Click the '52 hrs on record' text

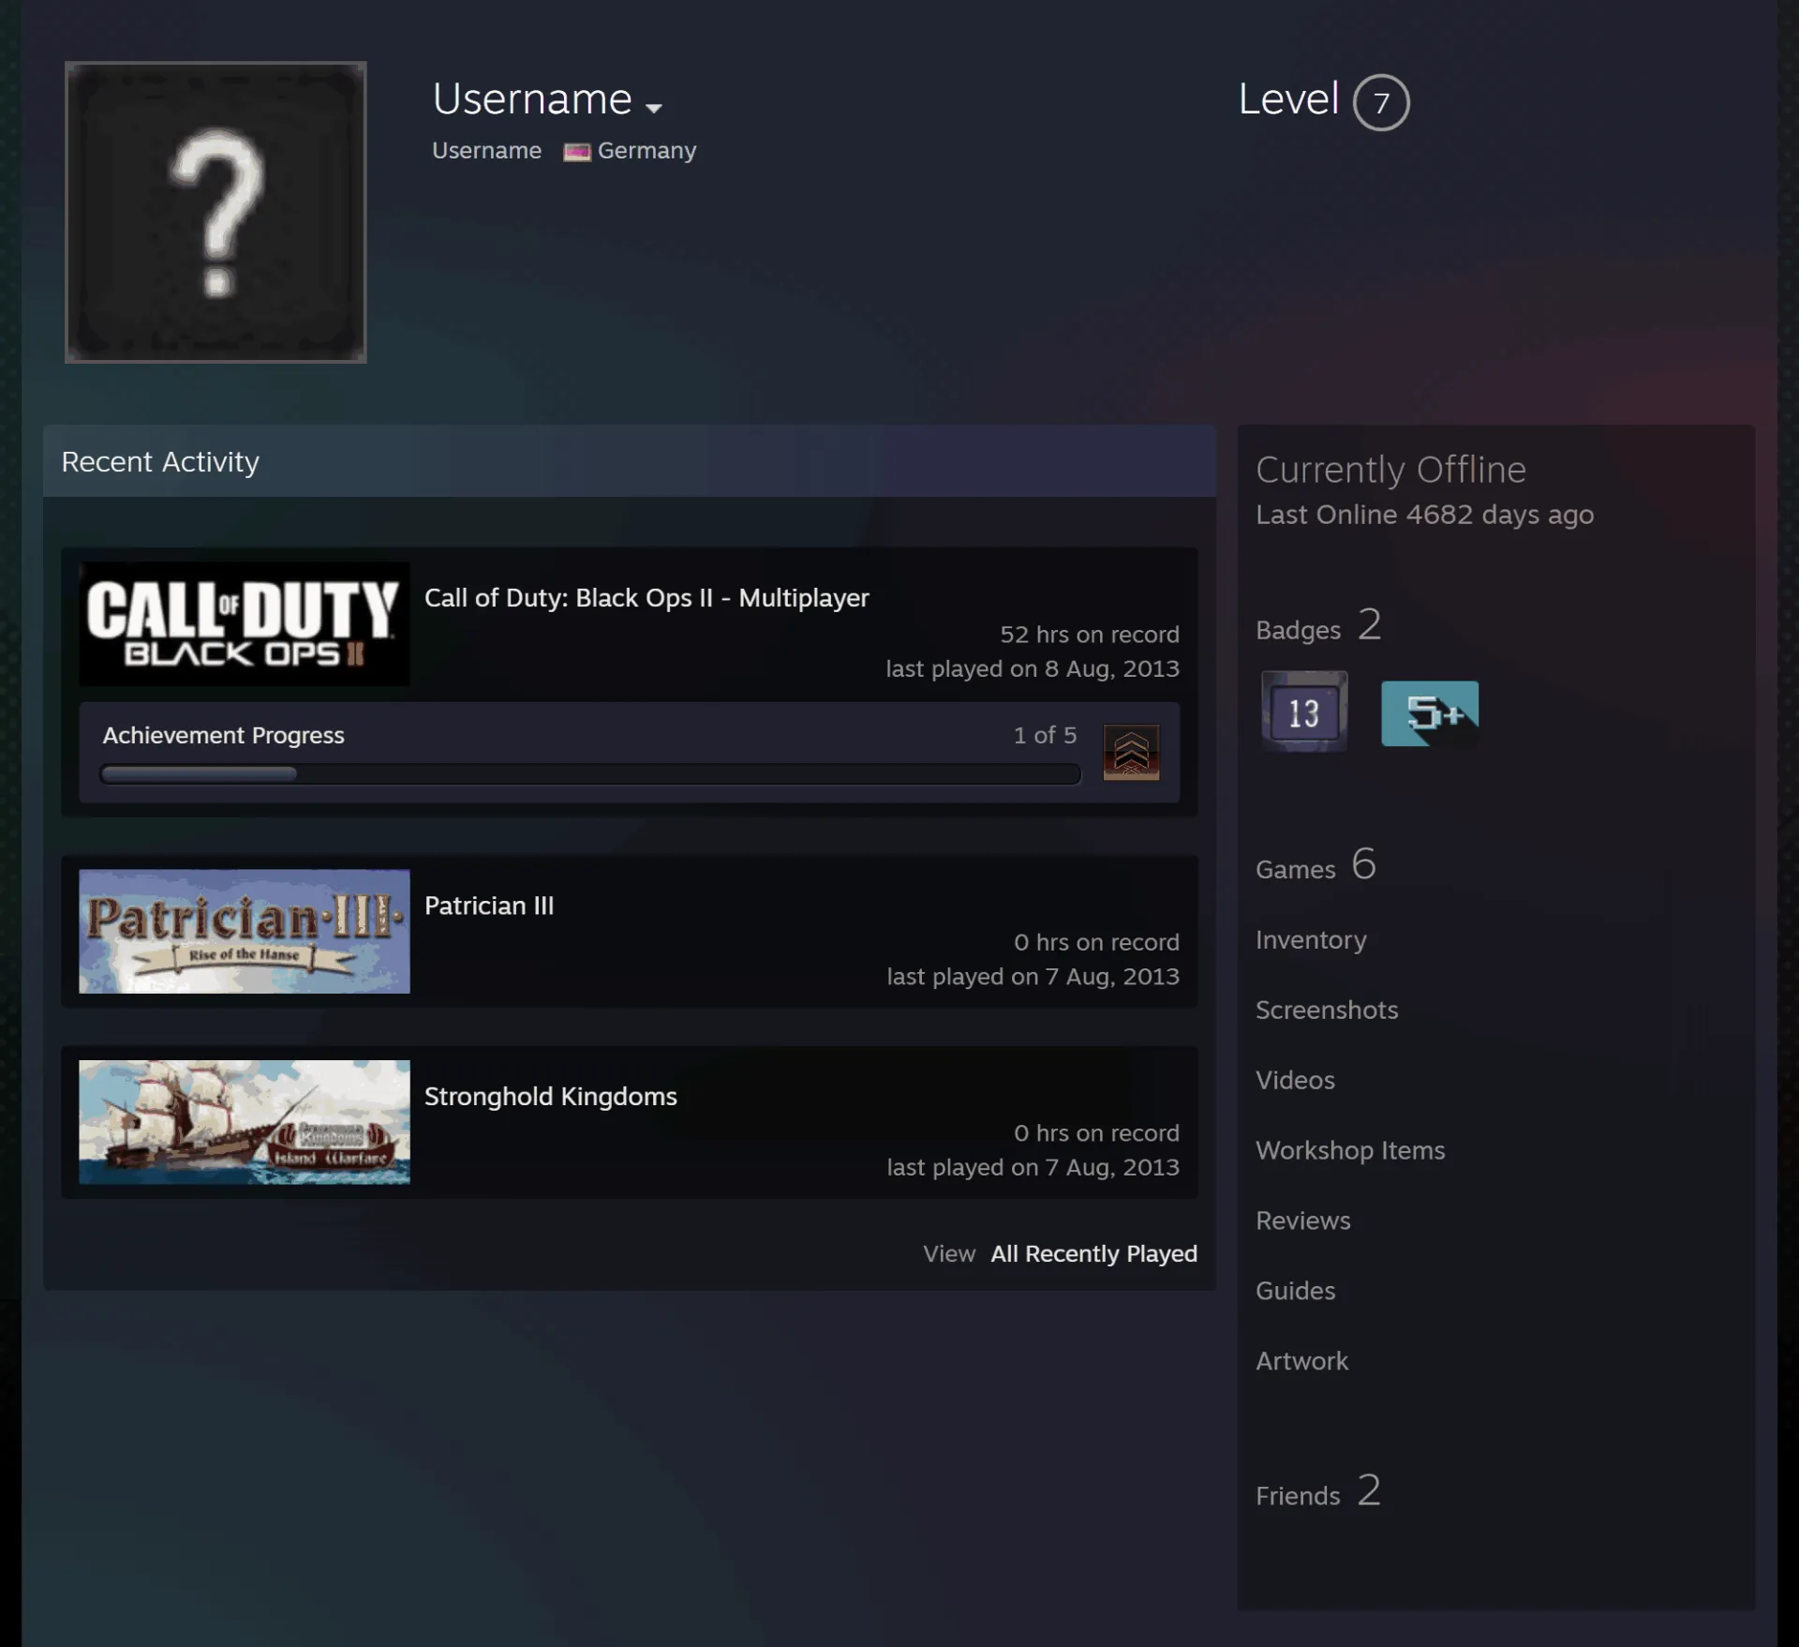coord(1089,635)
